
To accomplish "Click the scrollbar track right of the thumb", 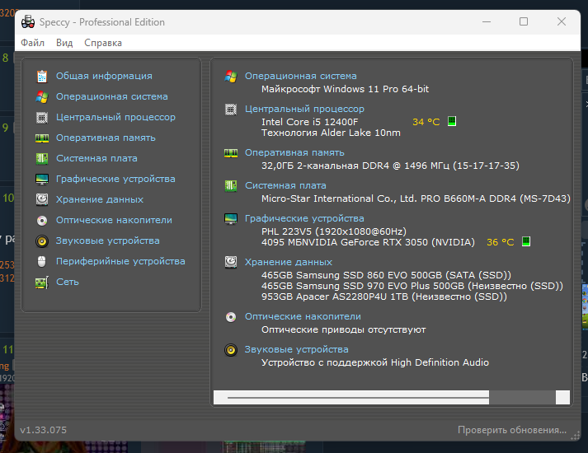I will [x=522, y=397].
